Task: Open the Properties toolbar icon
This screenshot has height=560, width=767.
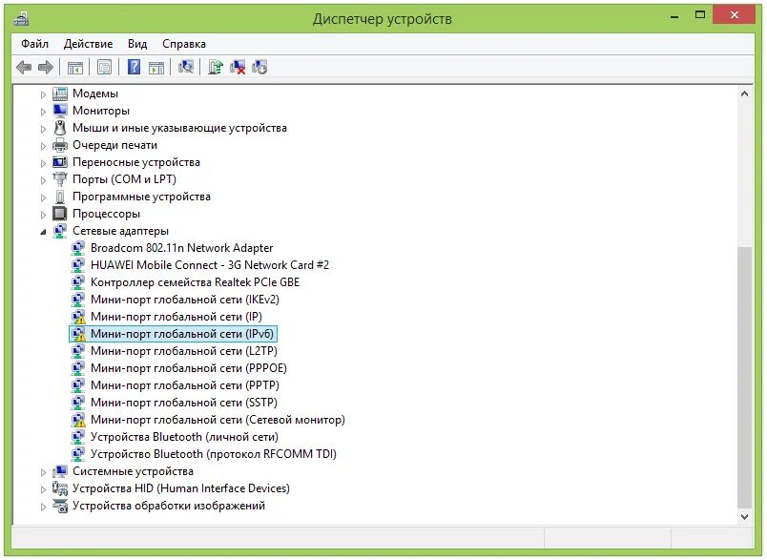Action: (104, 67)
